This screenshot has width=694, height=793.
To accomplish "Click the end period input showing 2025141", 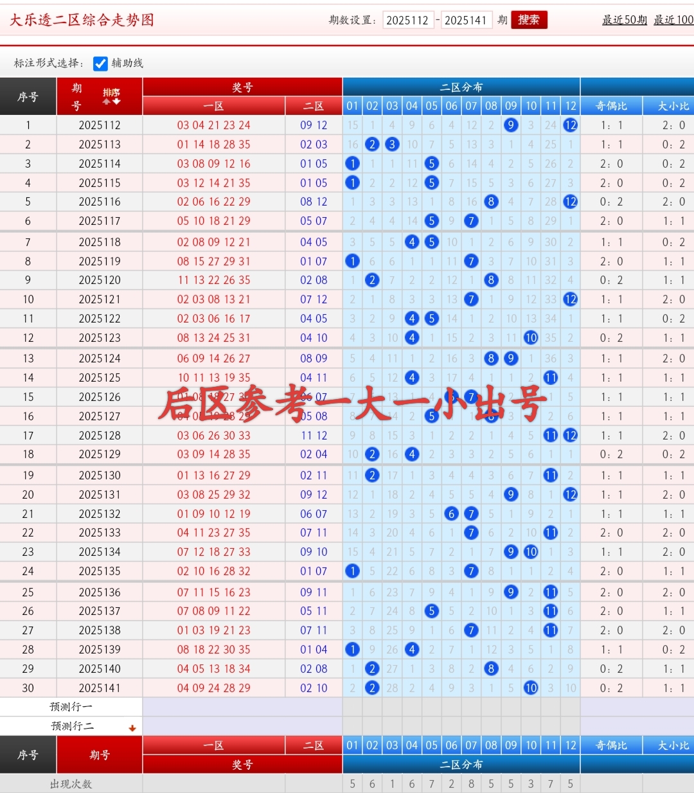I will point(467,20).
